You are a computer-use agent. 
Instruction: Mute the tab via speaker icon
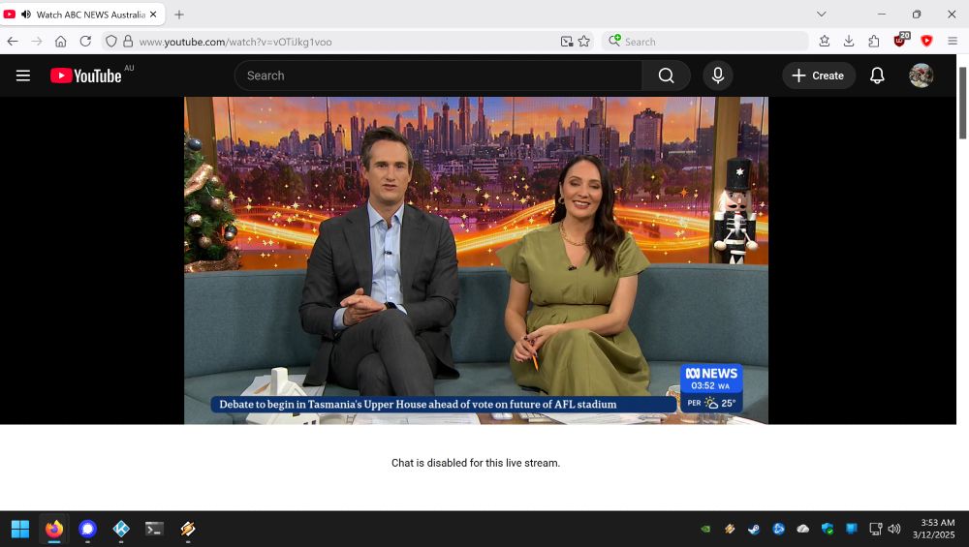[26, 15]
